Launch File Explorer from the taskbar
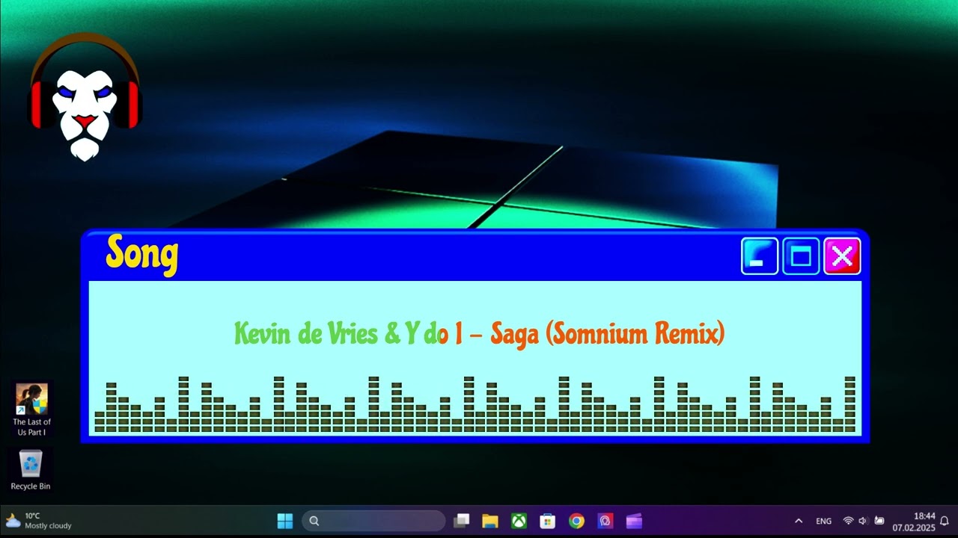 point(490,521)
